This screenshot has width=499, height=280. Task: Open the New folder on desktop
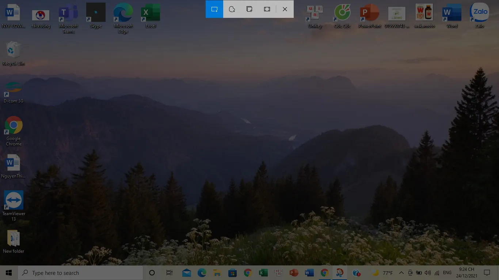click(14, 239)
